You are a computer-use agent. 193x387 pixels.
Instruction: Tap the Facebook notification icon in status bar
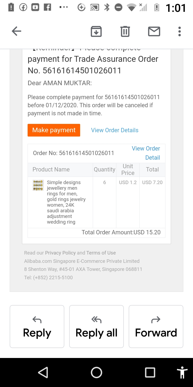(23, 8)
